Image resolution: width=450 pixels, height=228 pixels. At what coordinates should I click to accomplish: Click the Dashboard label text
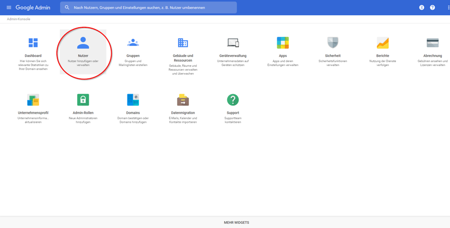[x=33, y=56]
